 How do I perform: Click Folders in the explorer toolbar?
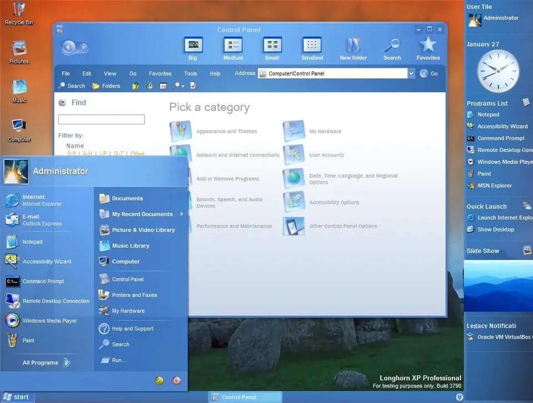pos(106,86)
